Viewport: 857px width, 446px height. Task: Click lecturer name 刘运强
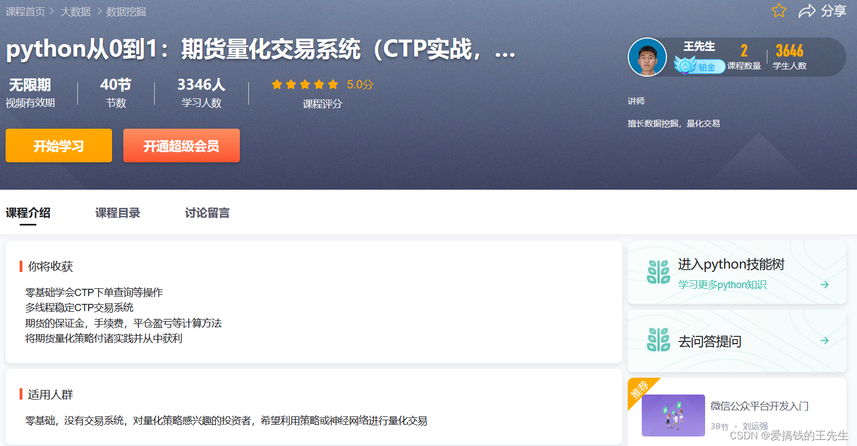(755, 426)
